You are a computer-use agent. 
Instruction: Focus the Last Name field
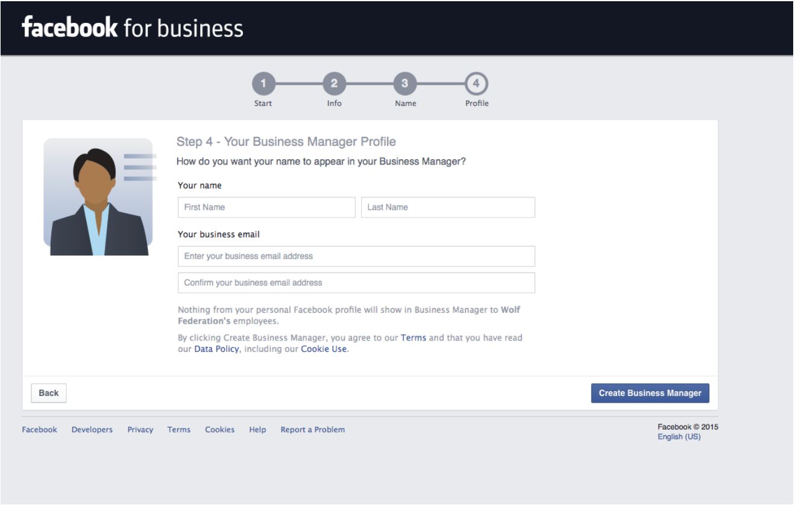(448, 207)
